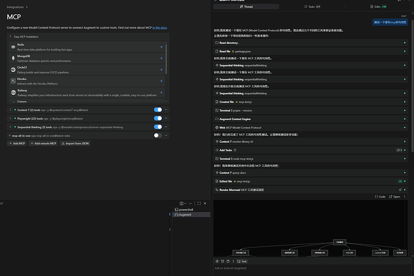Add the Redis MCP server
This screenshot has width=414, height=276.
point(161,47)
